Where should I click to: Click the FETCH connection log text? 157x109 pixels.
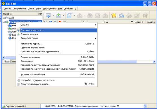[x=82, y=106]
